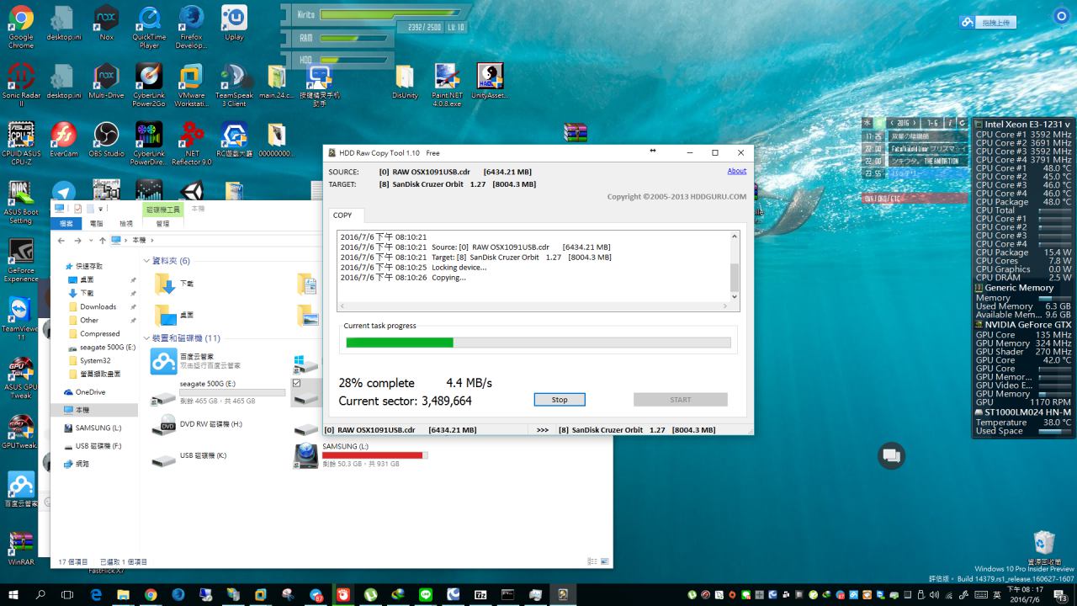Open TeamSpeak 3 Client shortcut

pos(234,77)
